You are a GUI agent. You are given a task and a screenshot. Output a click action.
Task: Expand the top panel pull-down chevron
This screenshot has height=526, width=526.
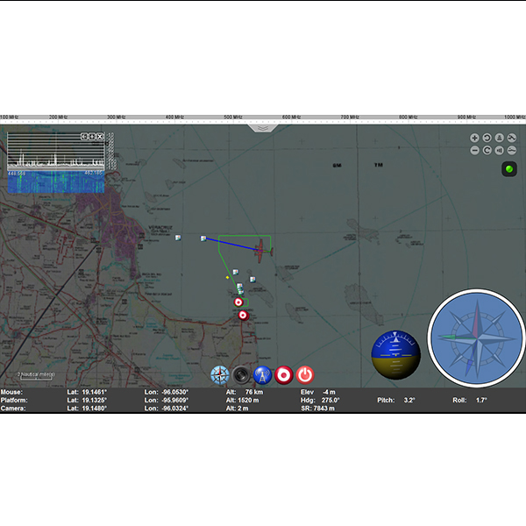[x=263, y=128]
